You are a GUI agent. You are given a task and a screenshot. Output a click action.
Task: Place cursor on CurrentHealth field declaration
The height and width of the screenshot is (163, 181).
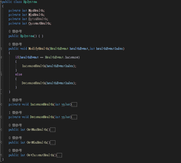tap(40, 23)
